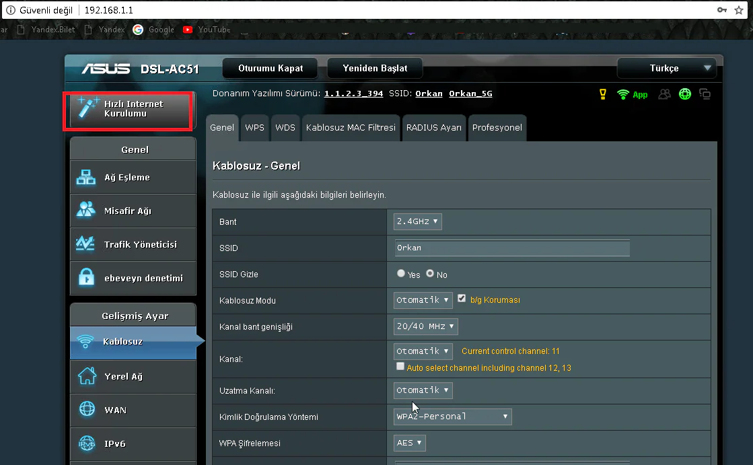Open the Kablosuz MAC Filtresi tab

tap(350, 127)
